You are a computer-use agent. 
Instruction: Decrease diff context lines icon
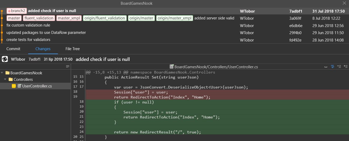coord(339,67)
